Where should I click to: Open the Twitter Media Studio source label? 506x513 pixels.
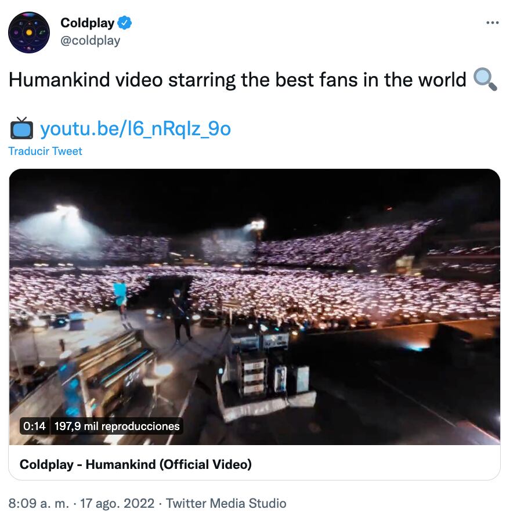(x=226, y=503)
